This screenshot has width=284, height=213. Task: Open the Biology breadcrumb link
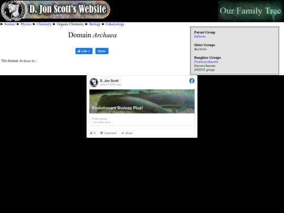[x=95, y=24]
